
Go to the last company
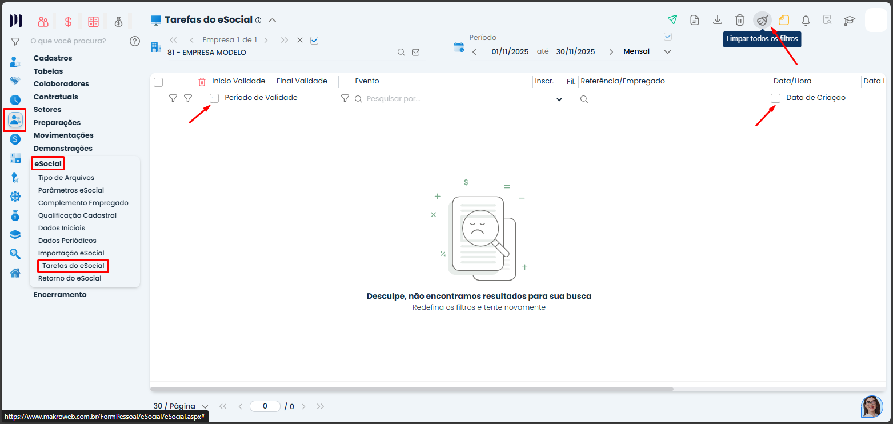[x=284, y=40]
